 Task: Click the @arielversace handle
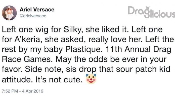coord(33,16)
